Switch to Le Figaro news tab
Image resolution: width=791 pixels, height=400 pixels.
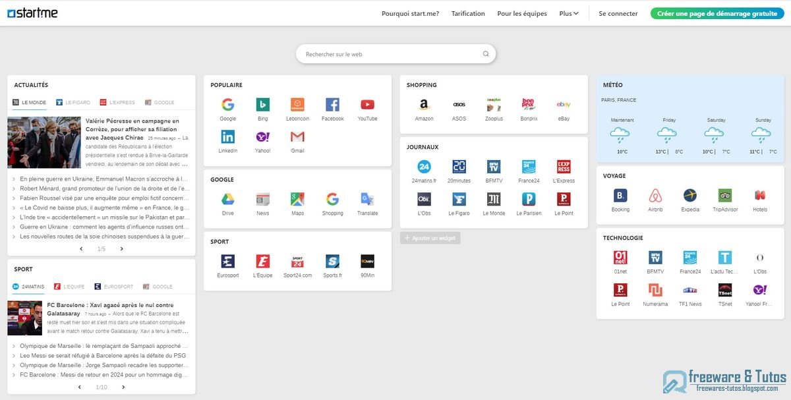(x=73, y=103)
